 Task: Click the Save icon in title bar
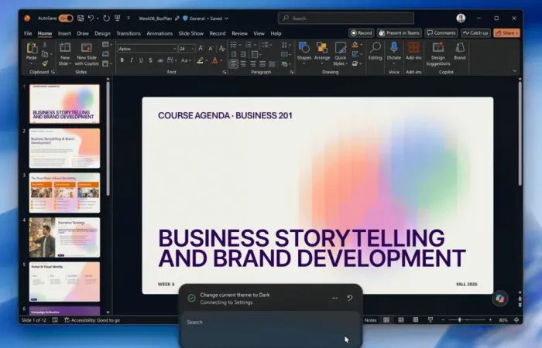[81, 19]
